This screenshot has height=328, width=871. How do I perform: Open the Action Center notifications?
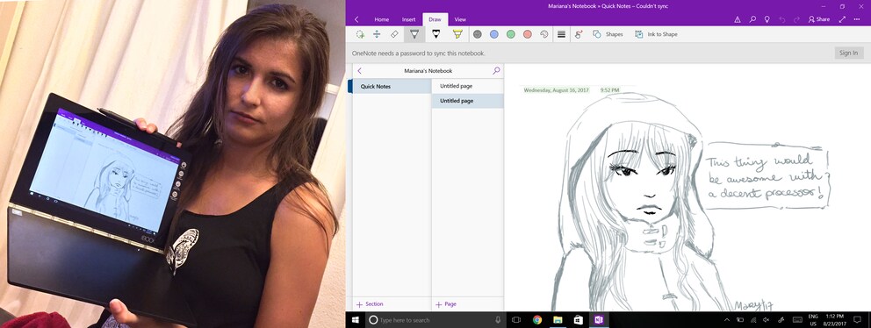[857, 320]
